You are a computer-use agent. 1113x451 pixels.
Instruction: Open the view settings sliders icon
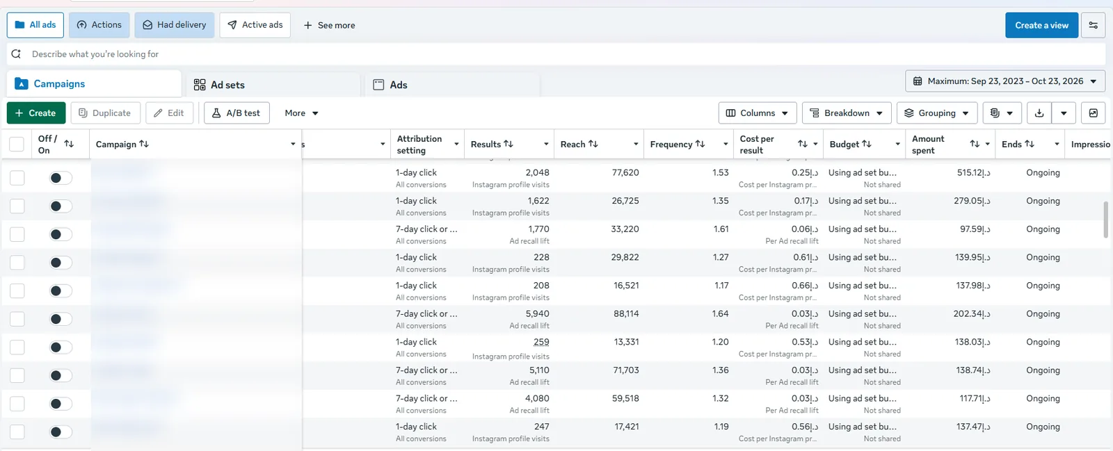(1093, 25)
